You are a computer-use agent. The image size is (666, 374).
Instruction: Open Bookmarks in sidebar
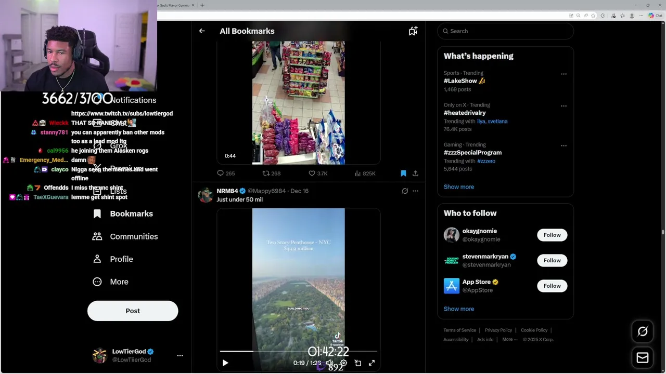(x=123, y=214)
